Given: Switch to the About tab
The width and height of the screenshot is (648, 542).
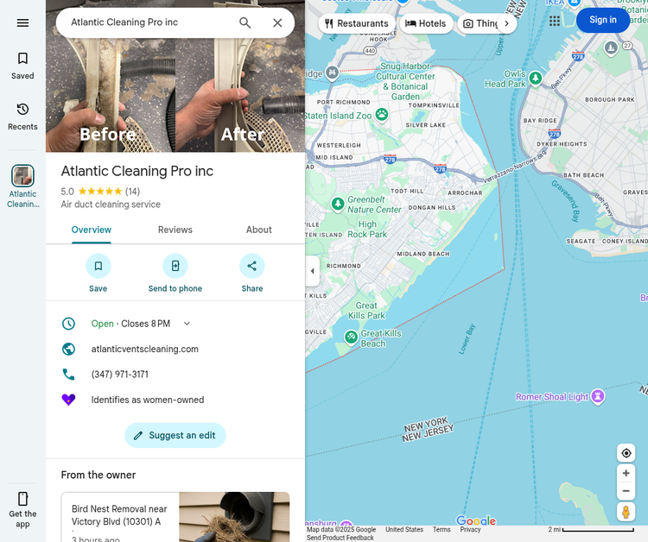Looking at the screenshot, I should pyautogui.click(x=259, y=230).
